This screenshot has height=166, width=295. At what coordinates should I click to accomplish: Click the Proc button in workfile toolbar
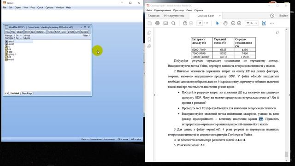coord(13,32)
